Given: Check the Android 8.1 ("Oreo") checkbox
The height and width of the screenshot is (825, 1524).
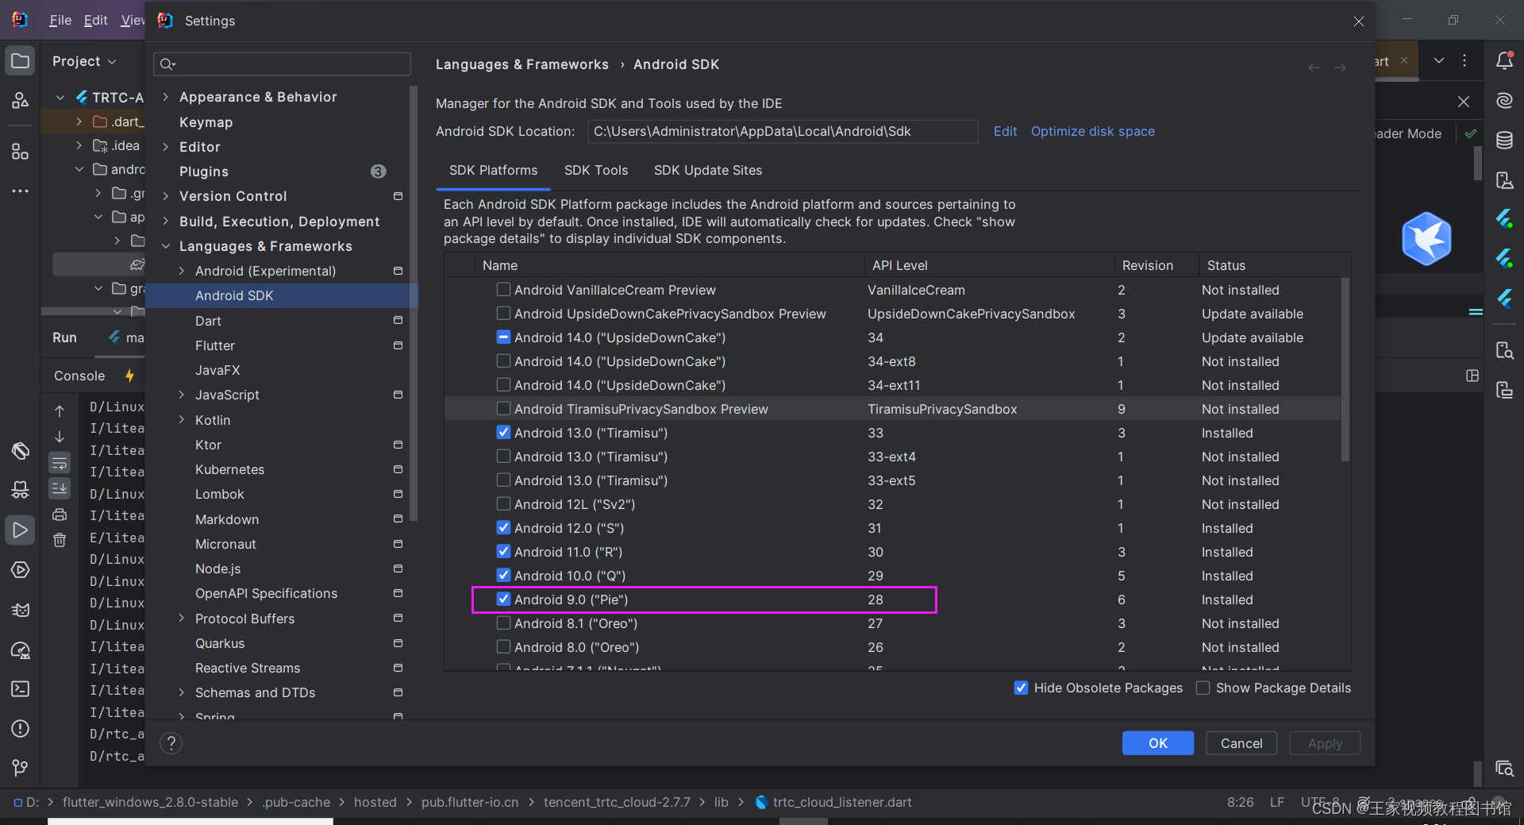Looking at the screenshot, I should click(x=503, y=623).
